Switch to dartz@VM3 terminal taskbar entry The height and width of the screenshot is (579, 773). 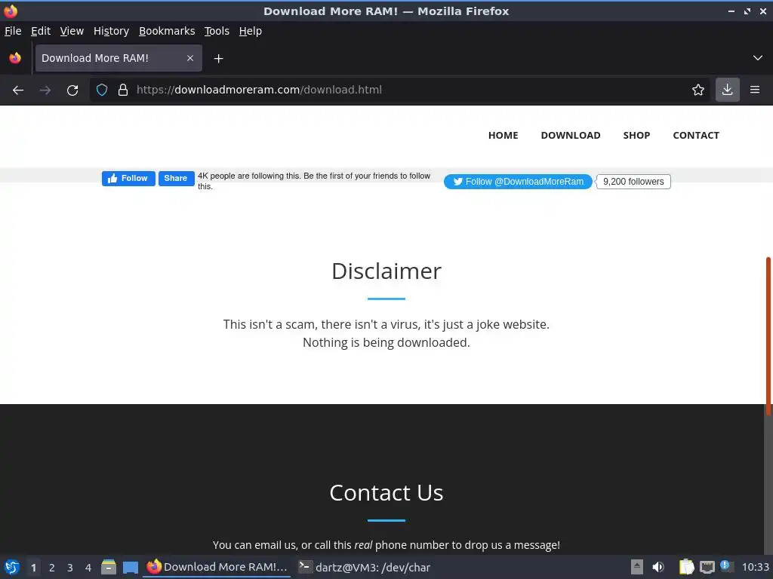pos(365,567)
